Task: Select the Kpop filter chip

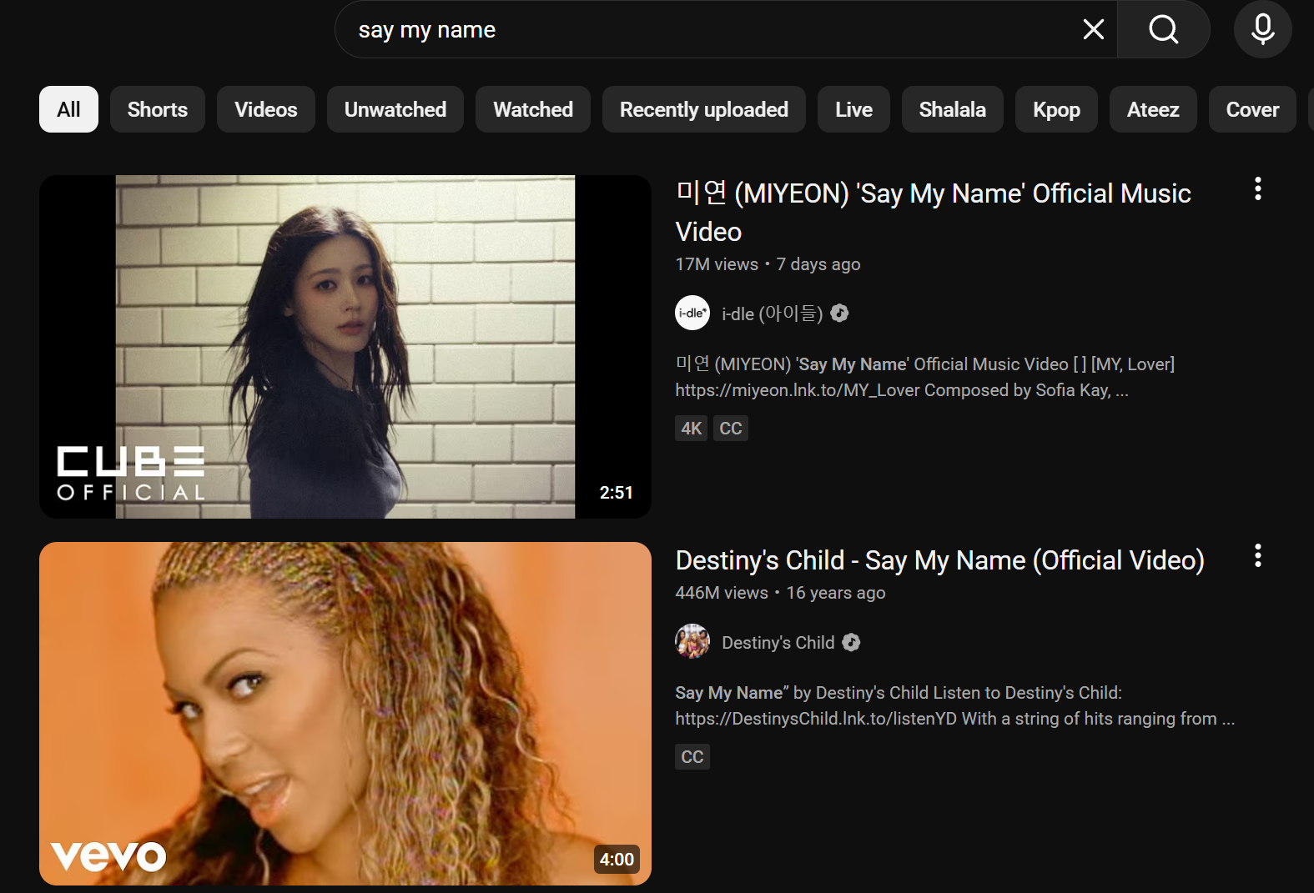Action: pyautogui.click(x=1056, y=109)
